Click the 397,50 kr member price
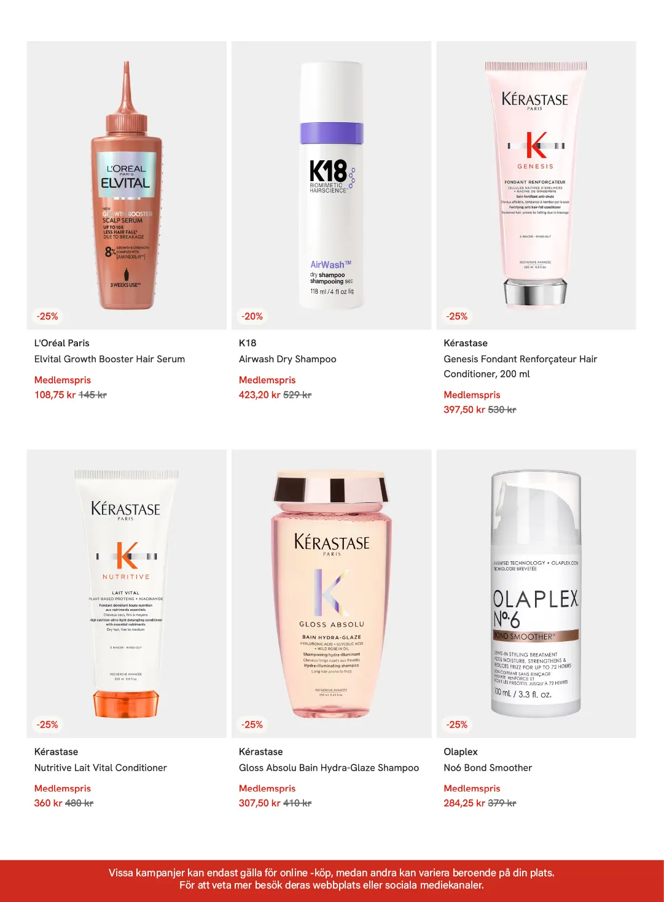 pos(464,410)
